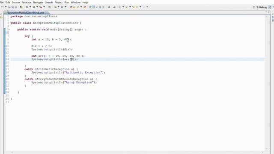
Task: Open the New wizard dropdown arrow
Action: coord(6,7)
